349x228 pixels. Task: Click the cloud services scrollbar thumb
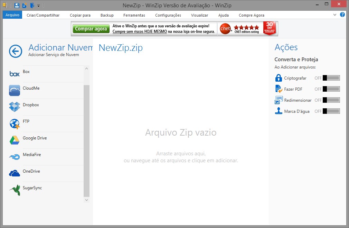(x=87, y=140)
